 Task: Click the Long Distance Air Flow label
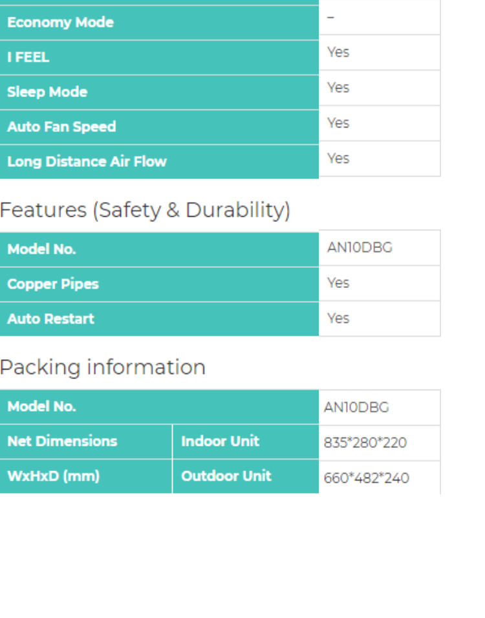(87, 162)
